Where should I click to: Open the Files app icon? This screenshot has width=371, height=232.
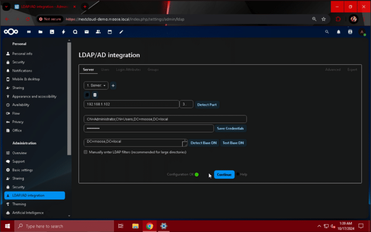41,32
